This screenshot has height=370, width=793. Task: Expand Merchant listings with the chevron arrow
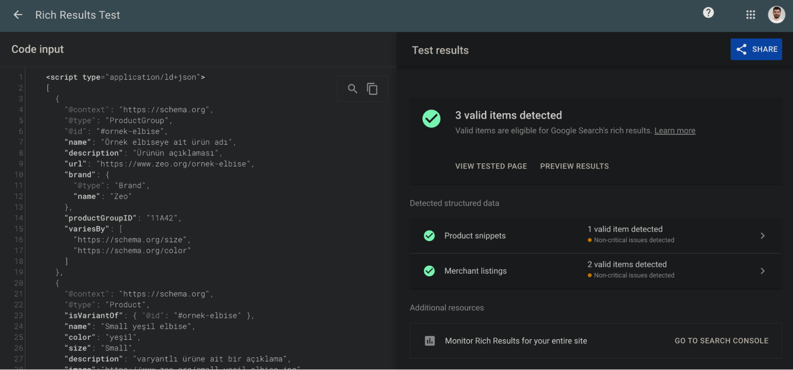tap(762, 271)
